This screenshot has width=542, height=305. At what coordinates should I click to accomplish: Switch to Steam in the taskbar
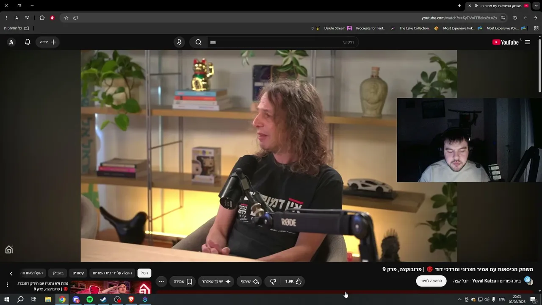coord(103,299)
